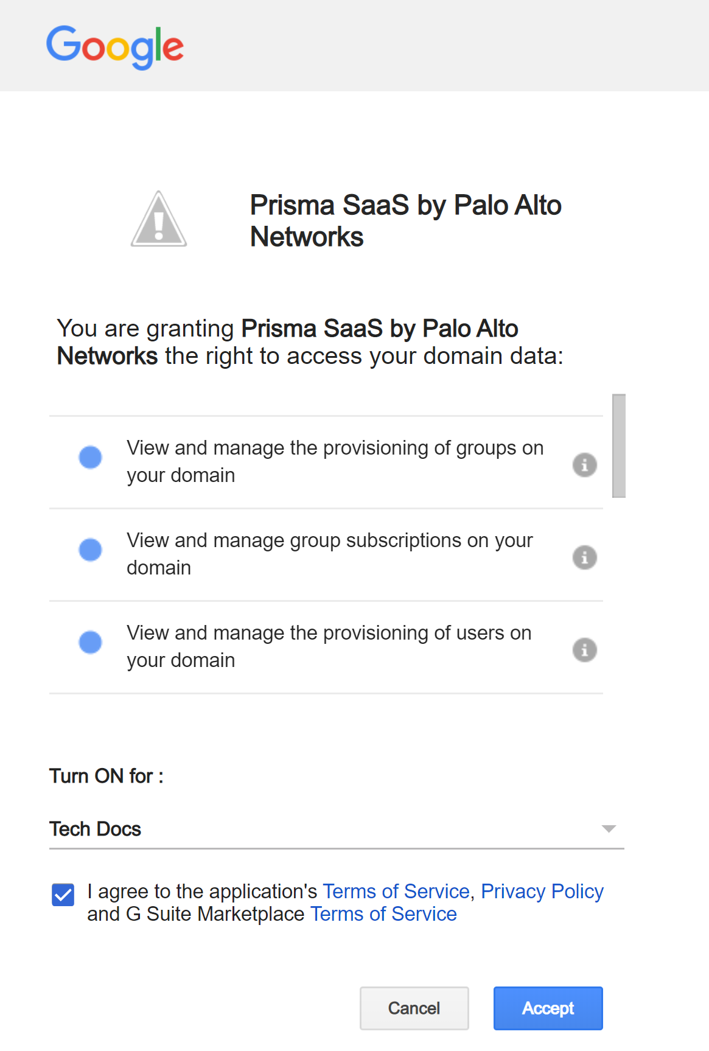The height and width of the screenshot is (1051, 709).
Task: Open info icon for users provisioning permission
Action: [x=584, y=650]
